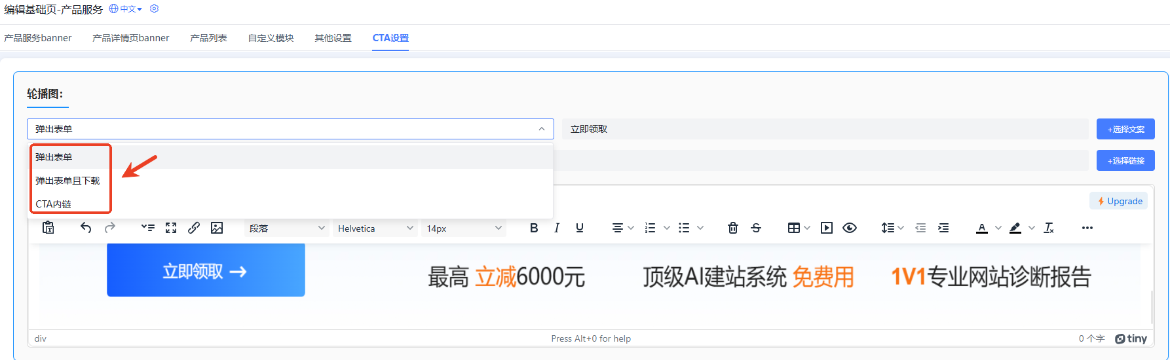The image size is (1170, 360).
Task: Click the +选择文案 button
Action: click(1125, 129)
